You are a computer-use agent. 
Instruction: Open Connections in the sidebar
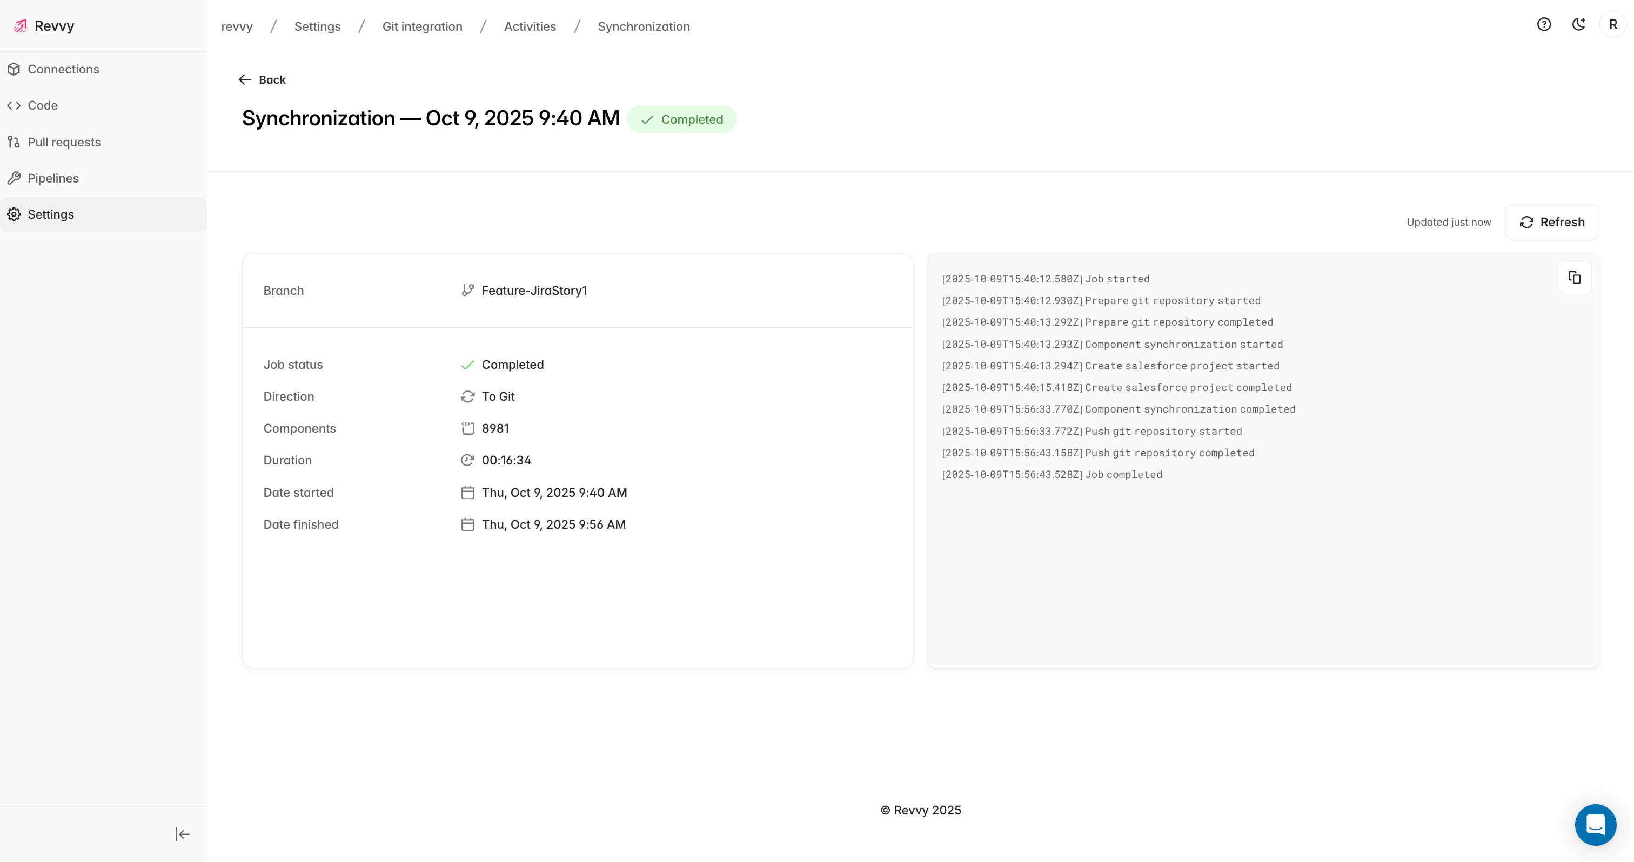click(63, 69)
